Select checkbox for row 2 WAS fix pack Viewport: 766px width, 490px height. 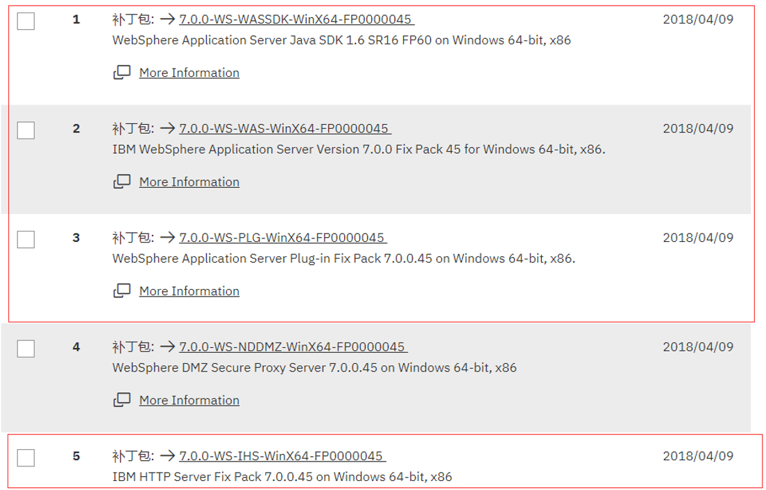26,130
